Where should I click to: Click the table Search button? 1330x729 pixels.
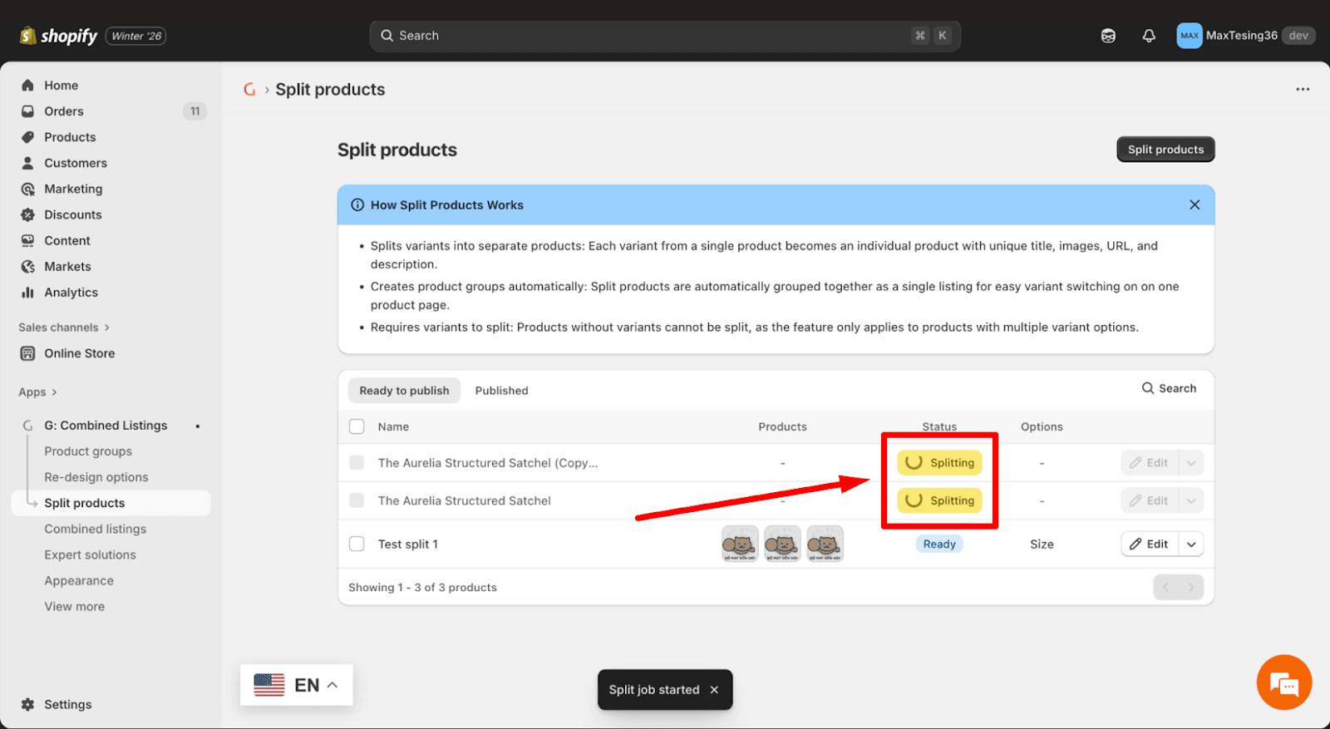1169,388
